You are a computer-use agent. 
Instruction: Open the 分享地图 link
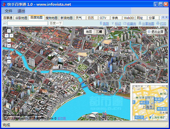click(x=148, y=23)
